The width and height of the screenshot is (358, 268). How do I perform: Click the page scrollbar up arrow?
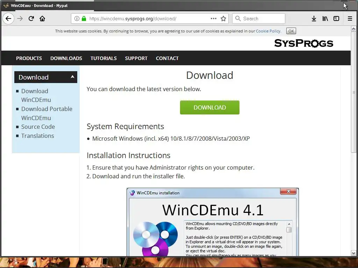click(x=353, y=29)
